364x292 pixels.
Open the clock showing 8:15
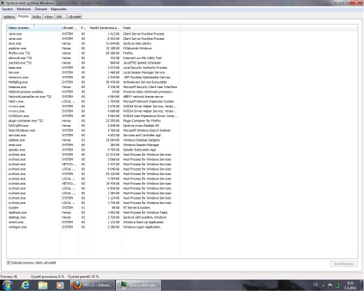(350, 286)
